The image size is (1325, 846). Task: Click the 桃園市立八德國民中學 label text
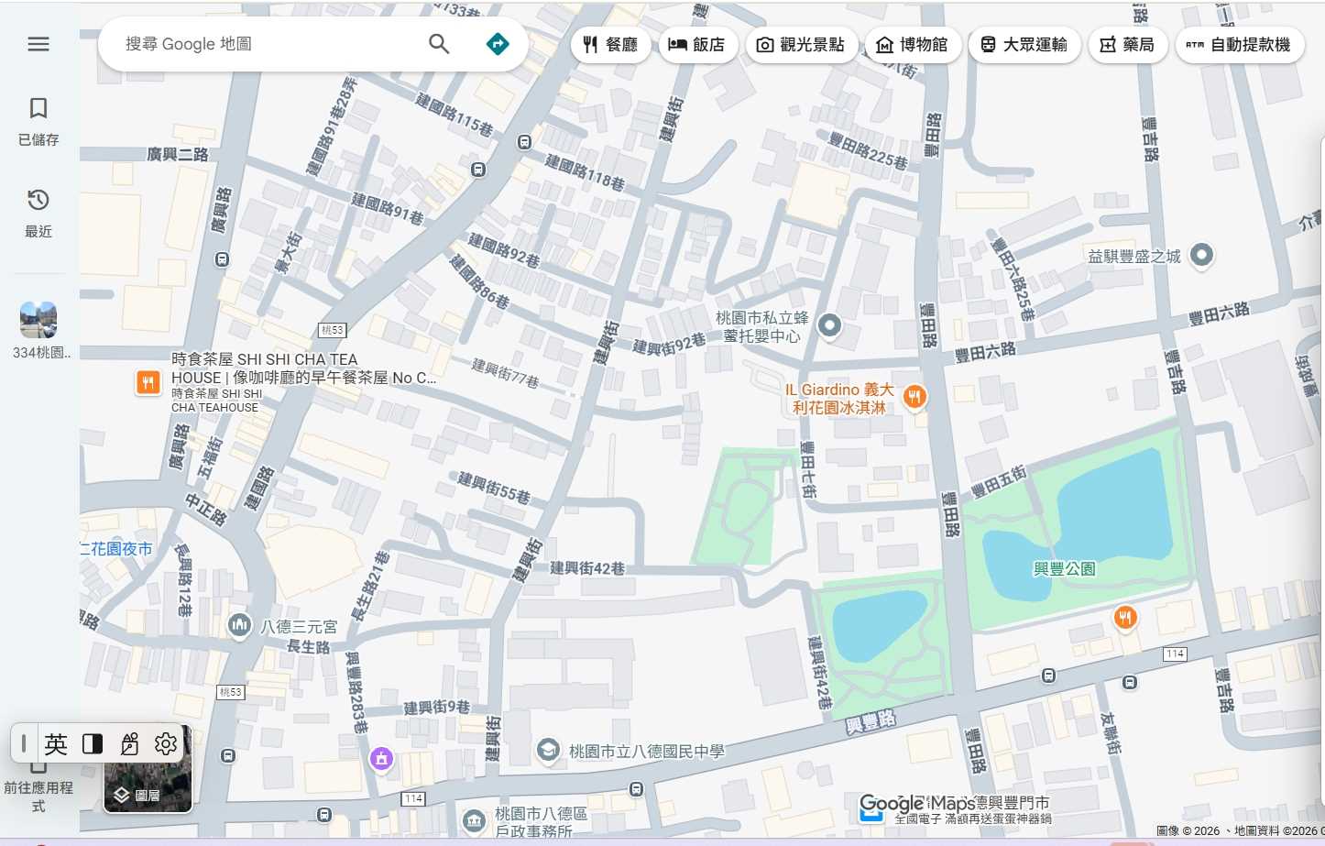[x=647, y=752]
